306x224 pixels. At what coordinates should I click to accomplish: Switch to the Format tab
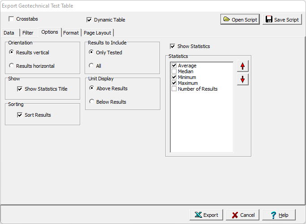71,33
